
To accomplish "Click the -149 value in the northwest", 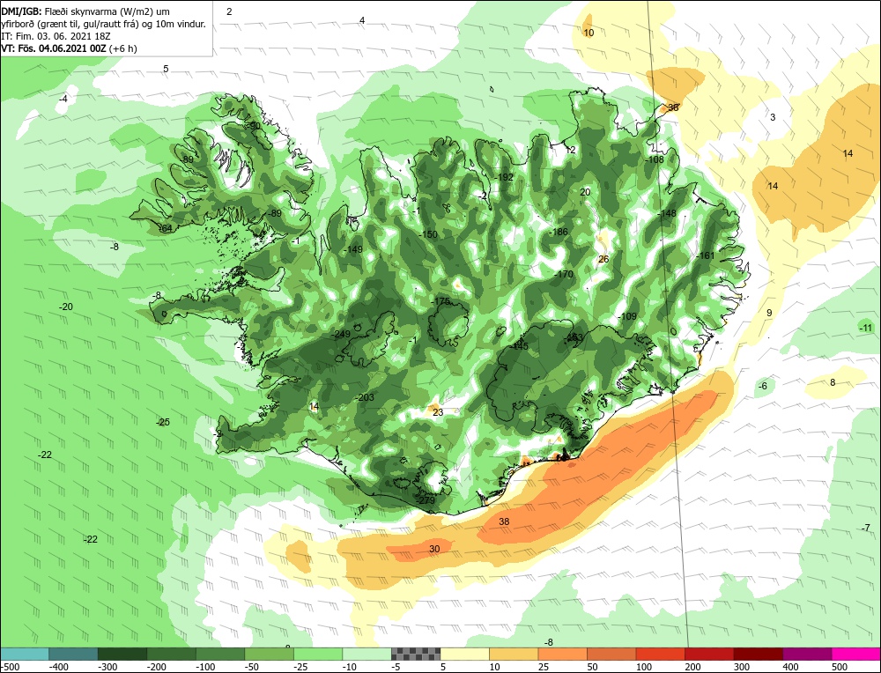I will click(352, 249).
